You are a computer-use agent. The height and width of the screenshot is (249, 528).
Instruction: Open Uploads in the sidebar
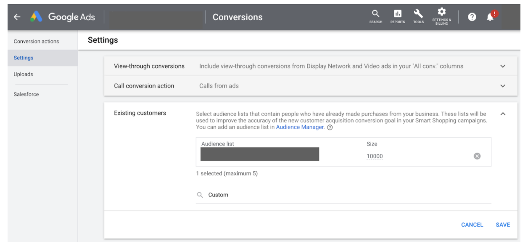pyautogui.click(x=23, y=74)
